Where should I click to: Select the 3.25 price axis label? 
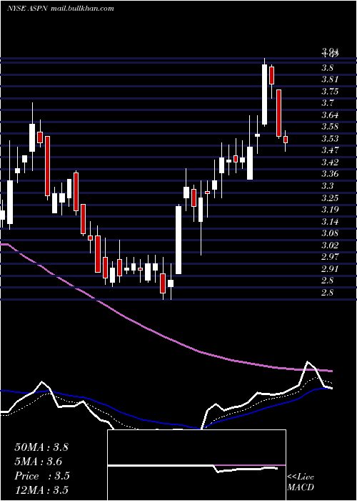click(x=330, y=198)
